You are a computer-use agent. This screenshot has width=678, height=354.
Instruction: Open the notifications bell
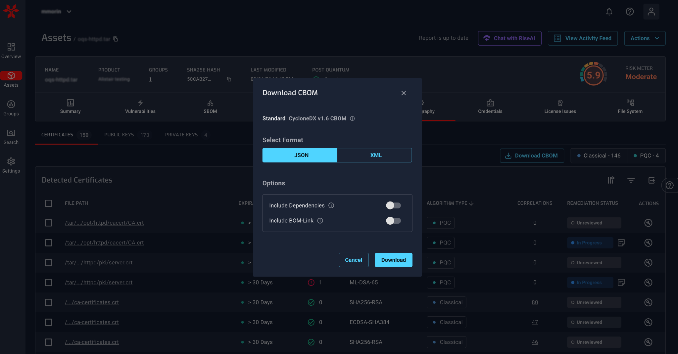click(x=609, y=12)
